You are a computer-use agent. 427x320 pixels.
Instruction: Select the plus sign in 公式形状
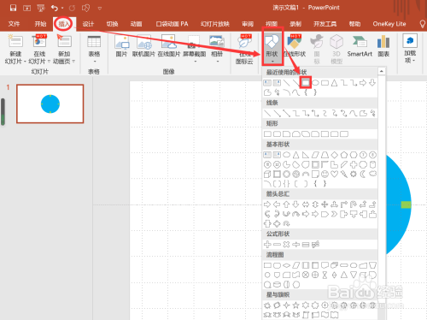pos(267,245)
